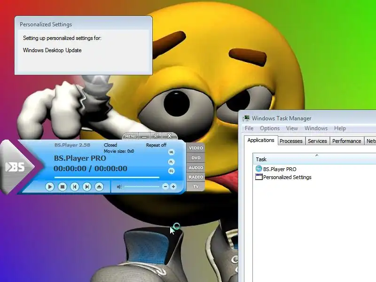Viewport: 376px width, 282px height.
Task: Click 'Setting up personalized settings for:' text
Action: (x=62, y=38)
